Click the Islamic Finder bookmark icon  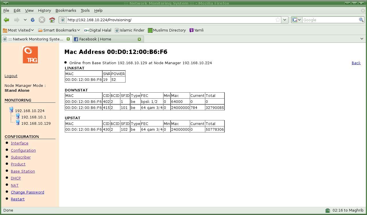(x=117, y=30)
